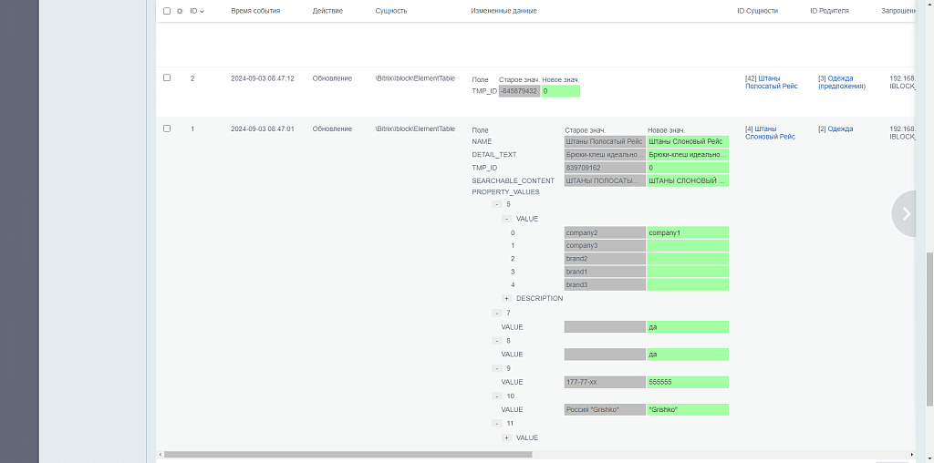The width and height of the screenshot is (934, 463).
Task: Collapse property 9 node
Action: point(497,368)
